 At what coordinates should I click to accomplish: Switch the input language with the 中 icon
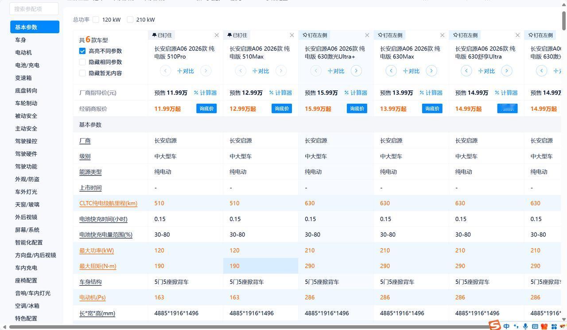[506, 326]
